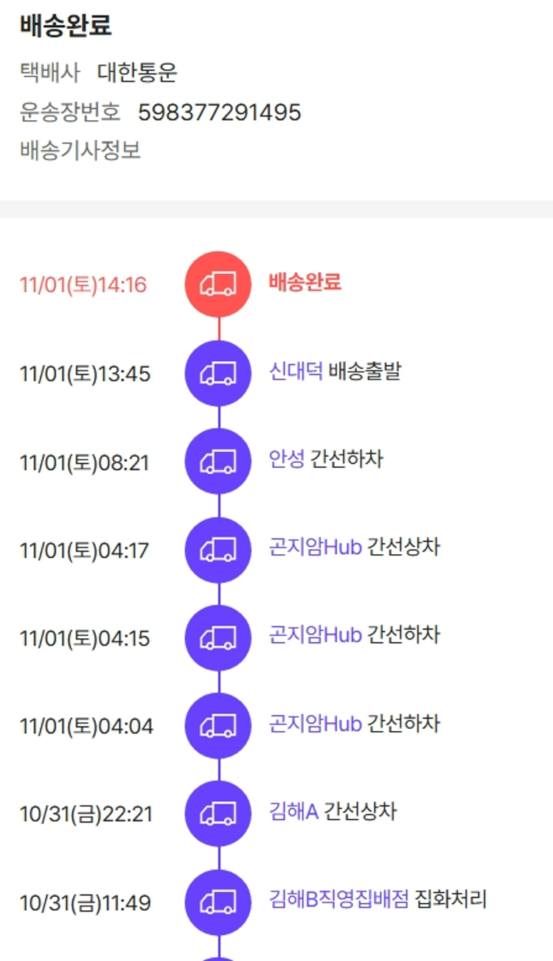Click the red truck icon for 배송완료

[218, 284]
